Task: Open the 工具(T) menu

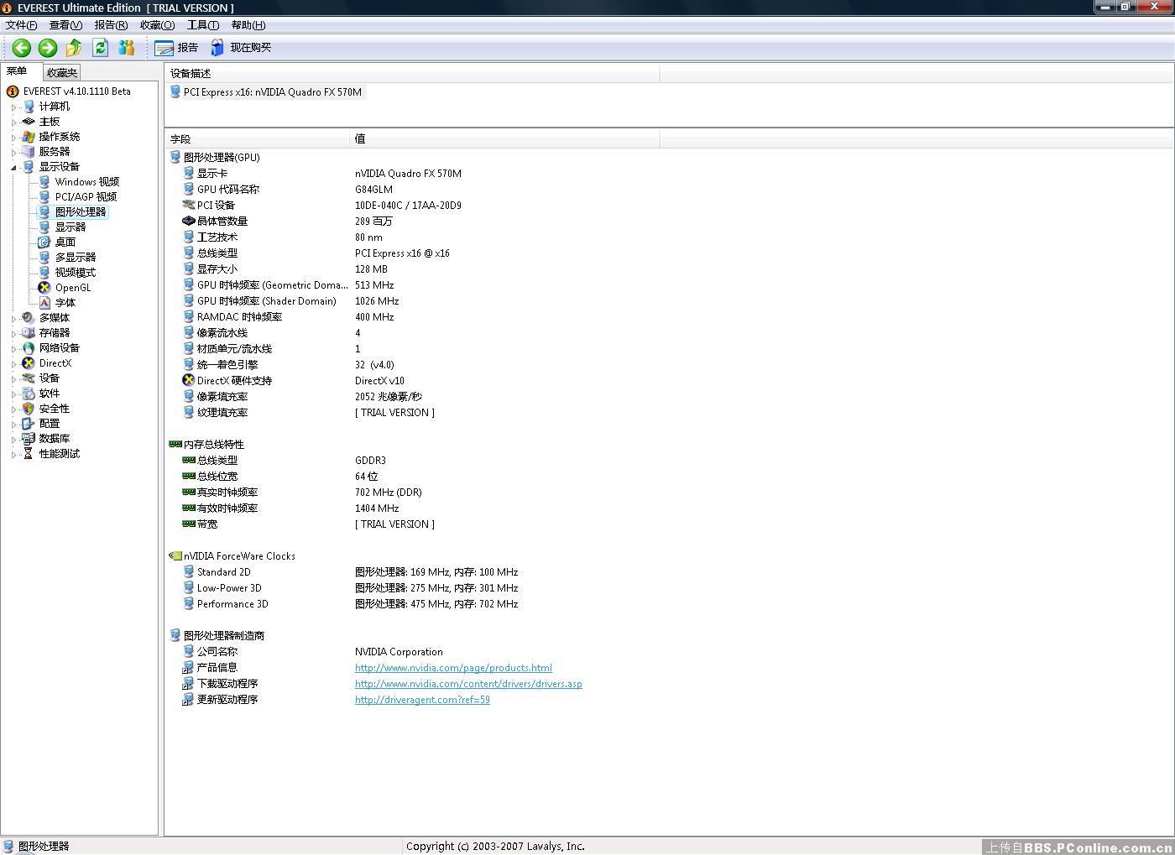Action: [x=203, y=25]
